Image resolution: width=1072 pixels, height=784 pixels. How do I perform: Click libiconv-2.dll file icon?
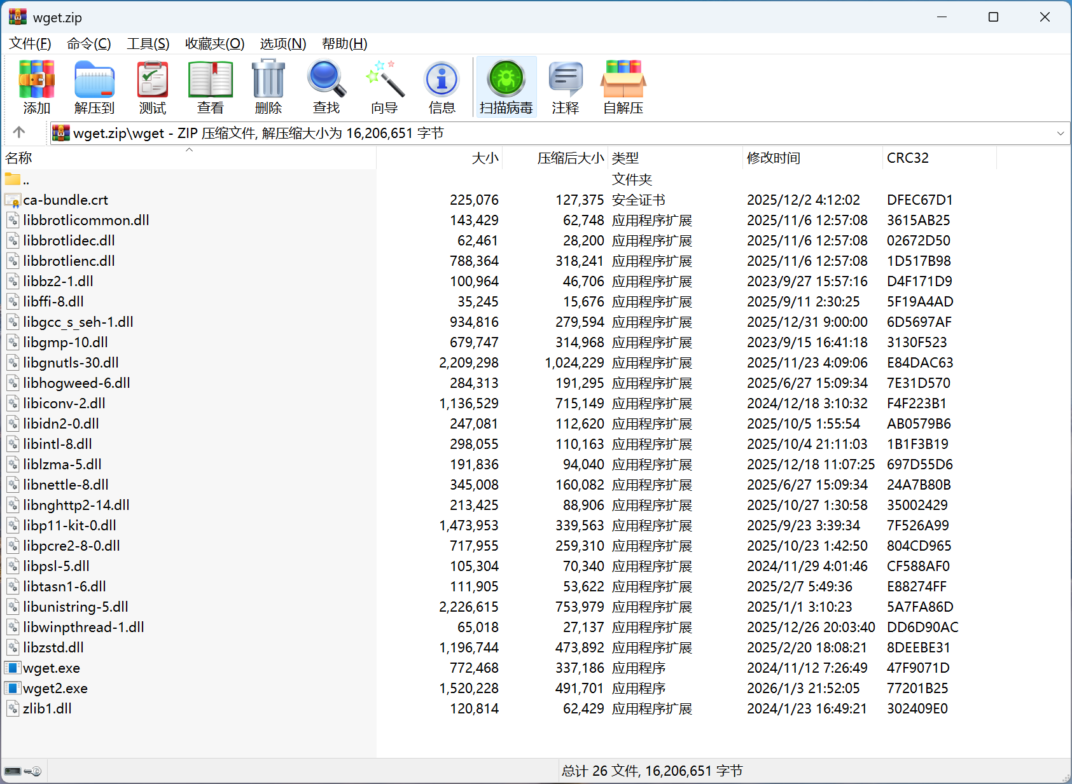pos(13,403)
